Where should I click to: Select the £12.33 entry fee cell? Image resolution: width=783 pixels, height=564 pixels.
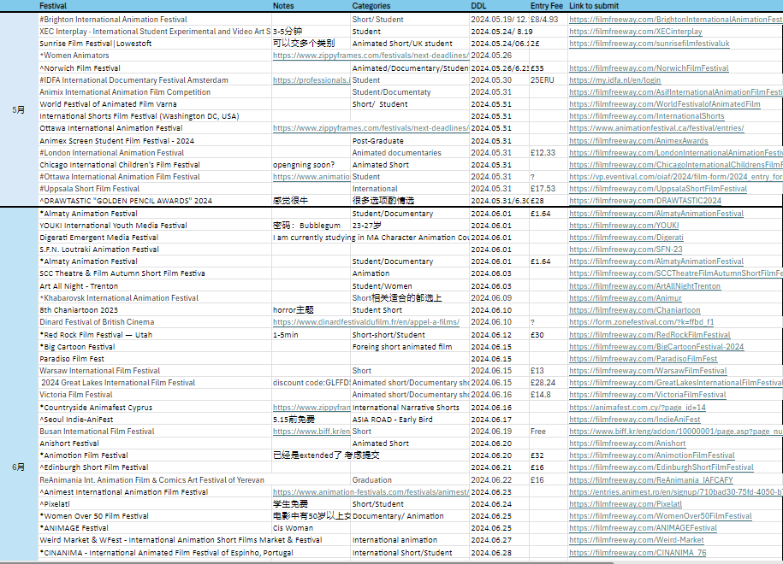pos(549,153)
